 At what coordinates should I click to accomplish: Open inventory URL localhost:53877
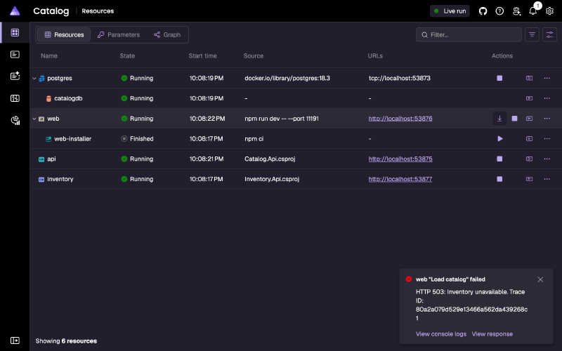[x=400, y=179]
